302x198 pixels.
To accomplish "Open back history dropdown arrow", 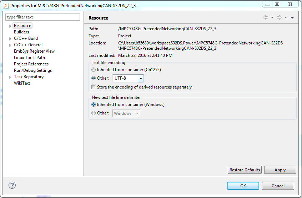I will point(272,17).
